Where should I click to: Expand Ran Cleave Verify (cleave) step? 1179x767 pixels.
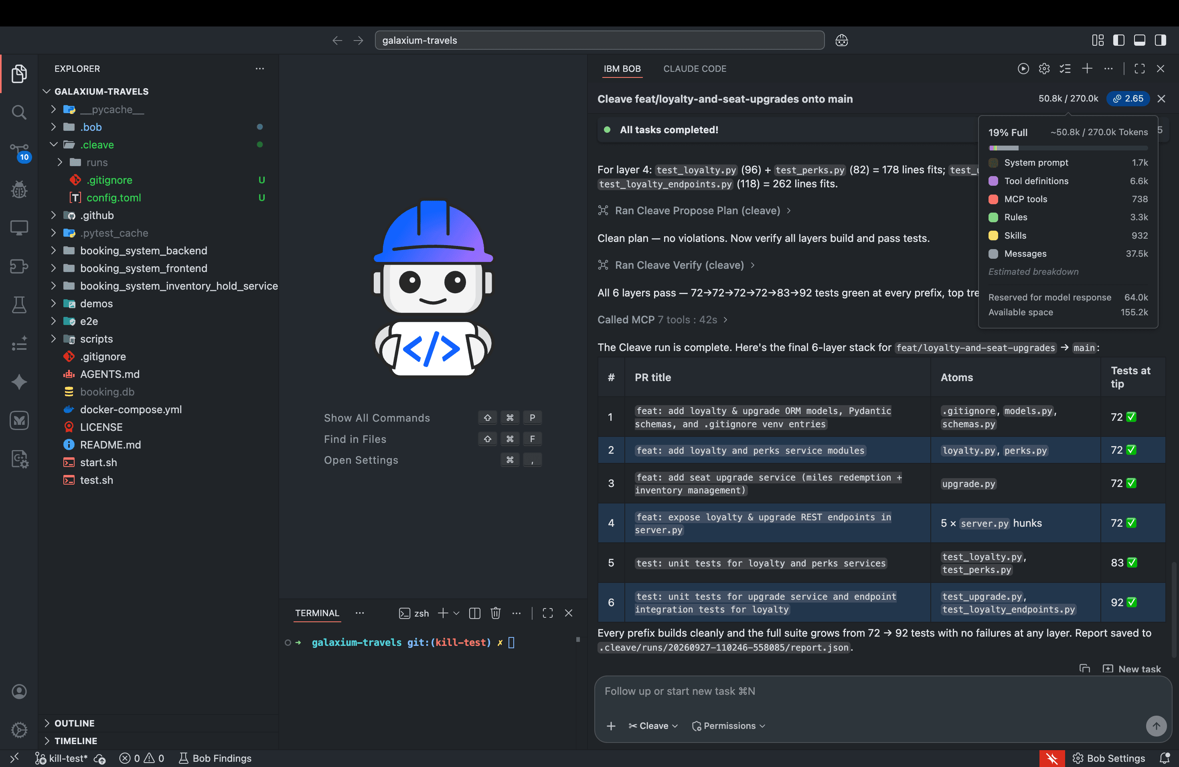tap(676, 265)
